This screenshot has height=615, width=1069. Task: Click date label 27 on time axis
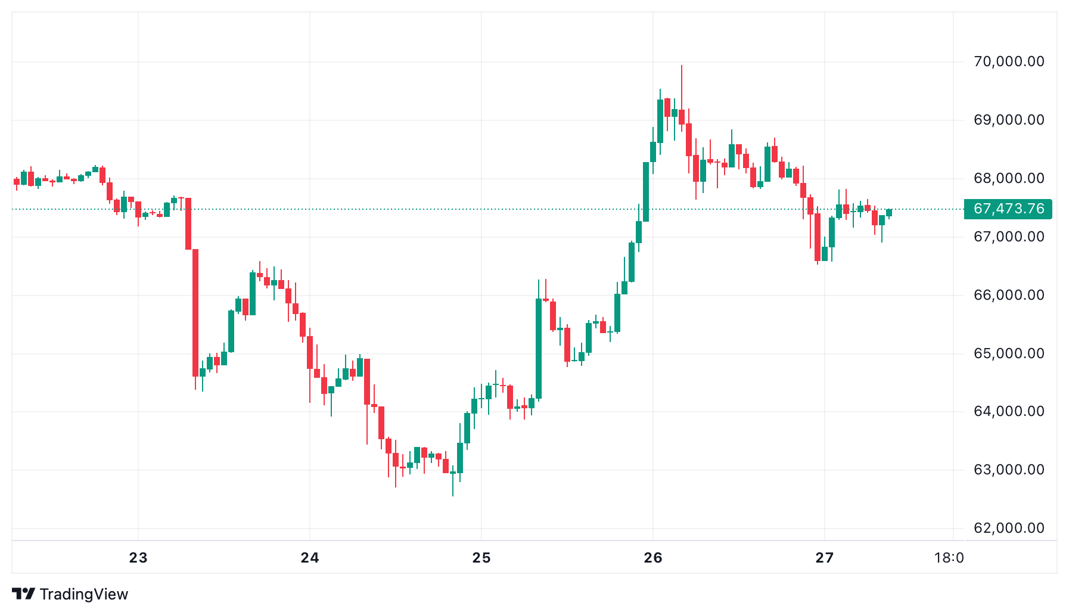[825, 558]
